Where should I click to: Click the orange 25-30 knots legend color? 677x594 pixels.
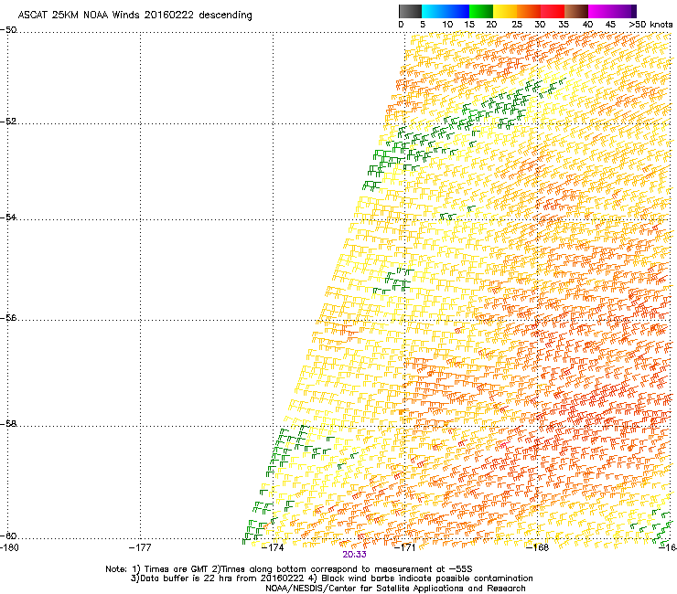click(529, 11)
